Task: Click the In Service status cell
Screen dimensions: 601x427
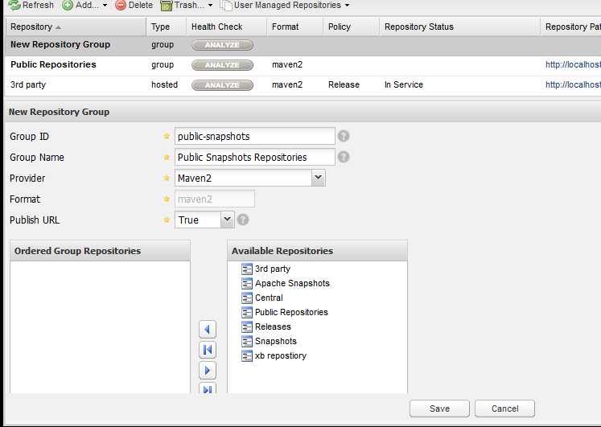Action: click(x=404, y=84)
